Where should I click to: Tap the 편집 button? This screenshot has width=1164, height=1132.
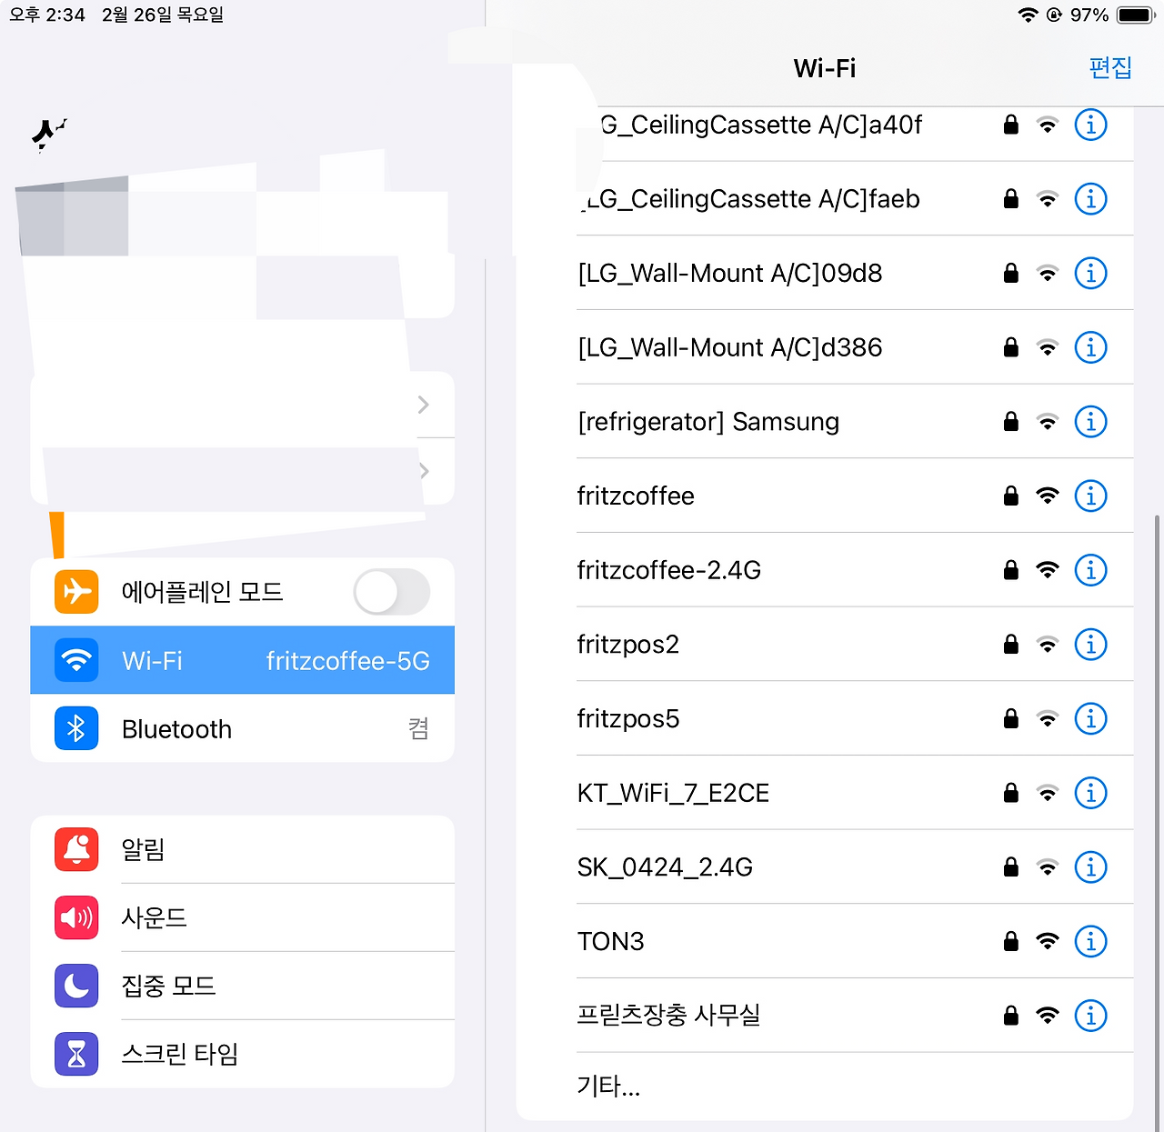(x=1110, y=68)
